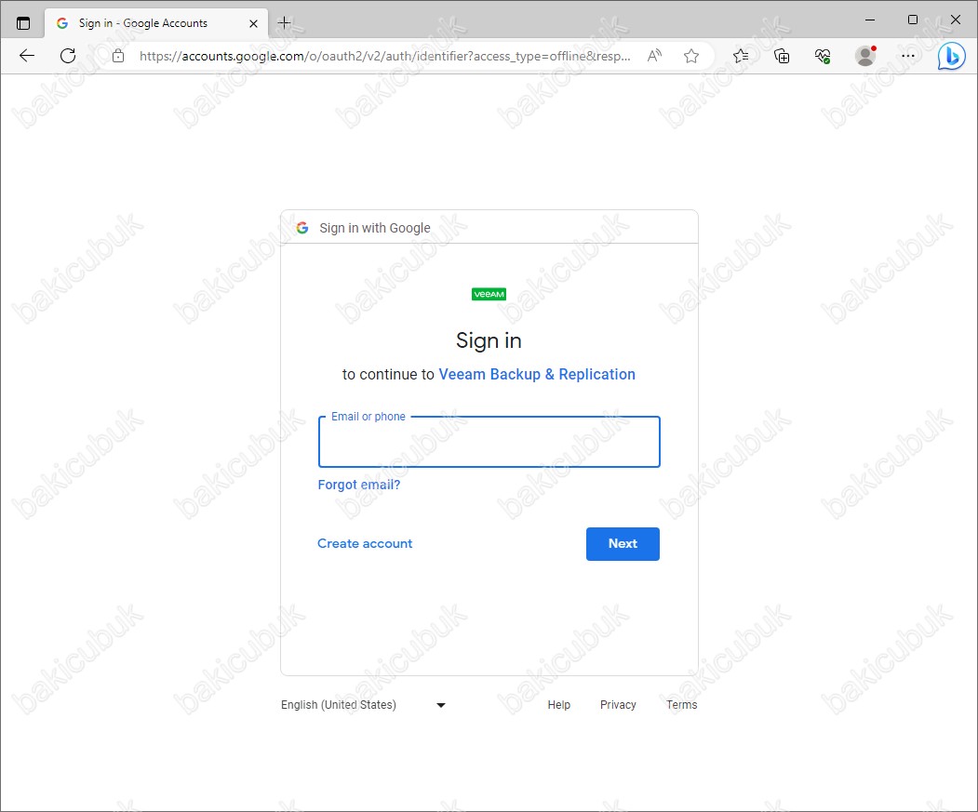Click the 'Sign in' heading
978x812 pixels.
click(x=489, y=340)
